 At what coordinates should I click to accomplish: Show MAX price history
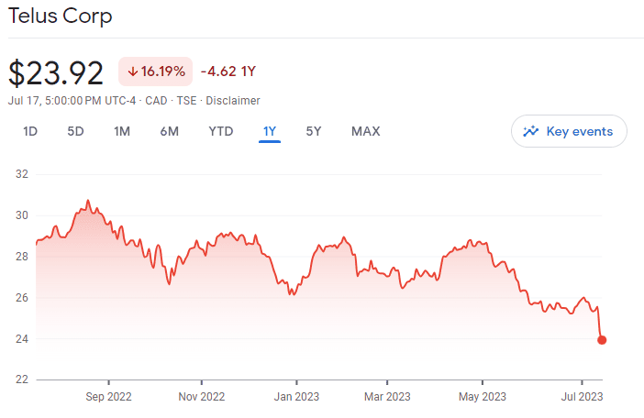point(365,131)
